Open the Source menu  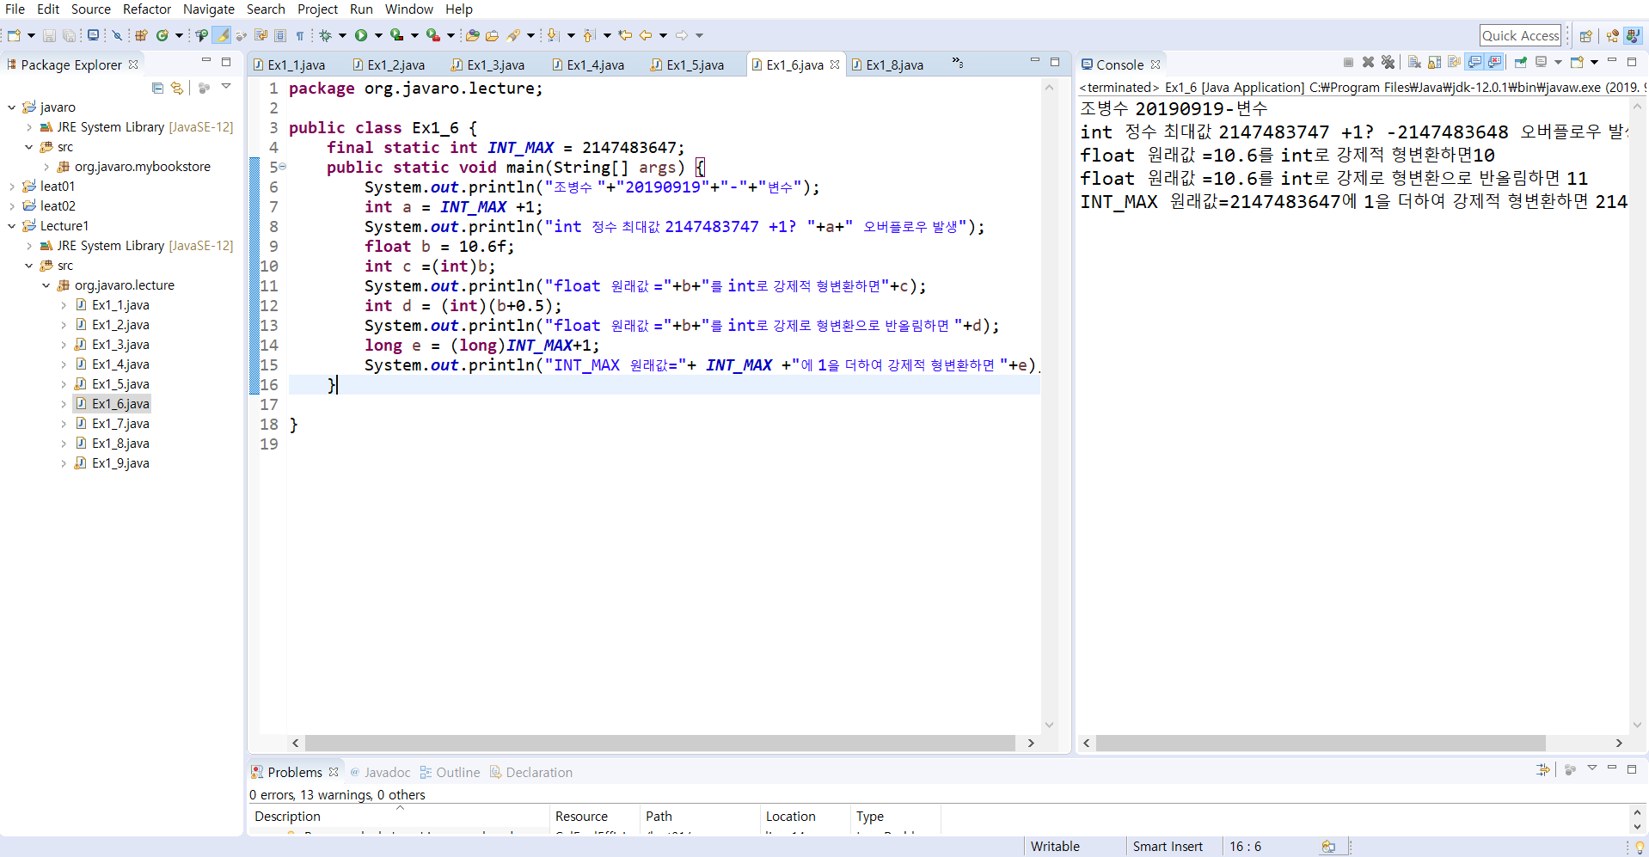(91, 9)
